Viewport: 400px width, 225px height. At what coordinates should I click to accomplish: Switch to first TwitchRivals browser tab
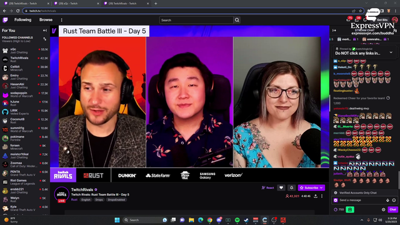tap(27, 3)
